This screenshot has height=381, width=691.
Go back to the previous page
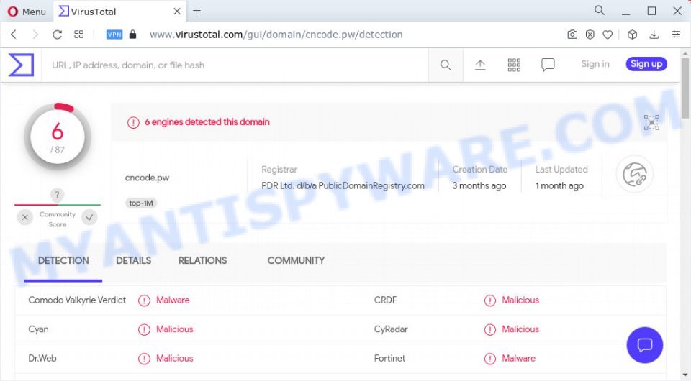[x=14, y=35]
